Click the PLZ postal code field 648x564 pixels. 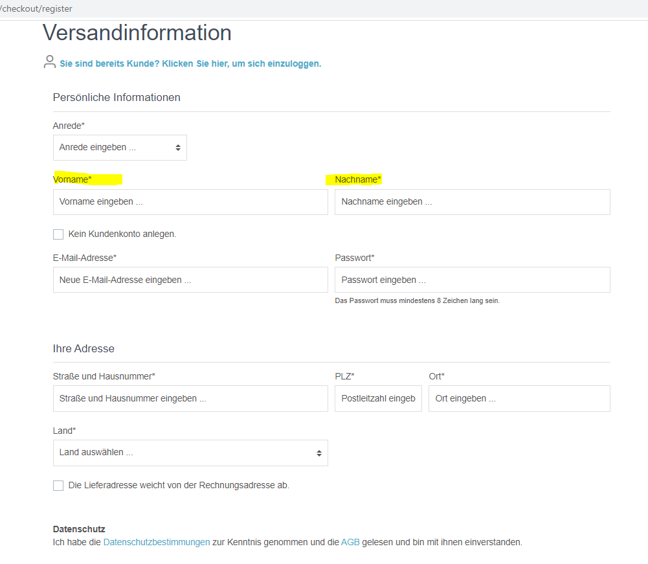pos(378,399)
